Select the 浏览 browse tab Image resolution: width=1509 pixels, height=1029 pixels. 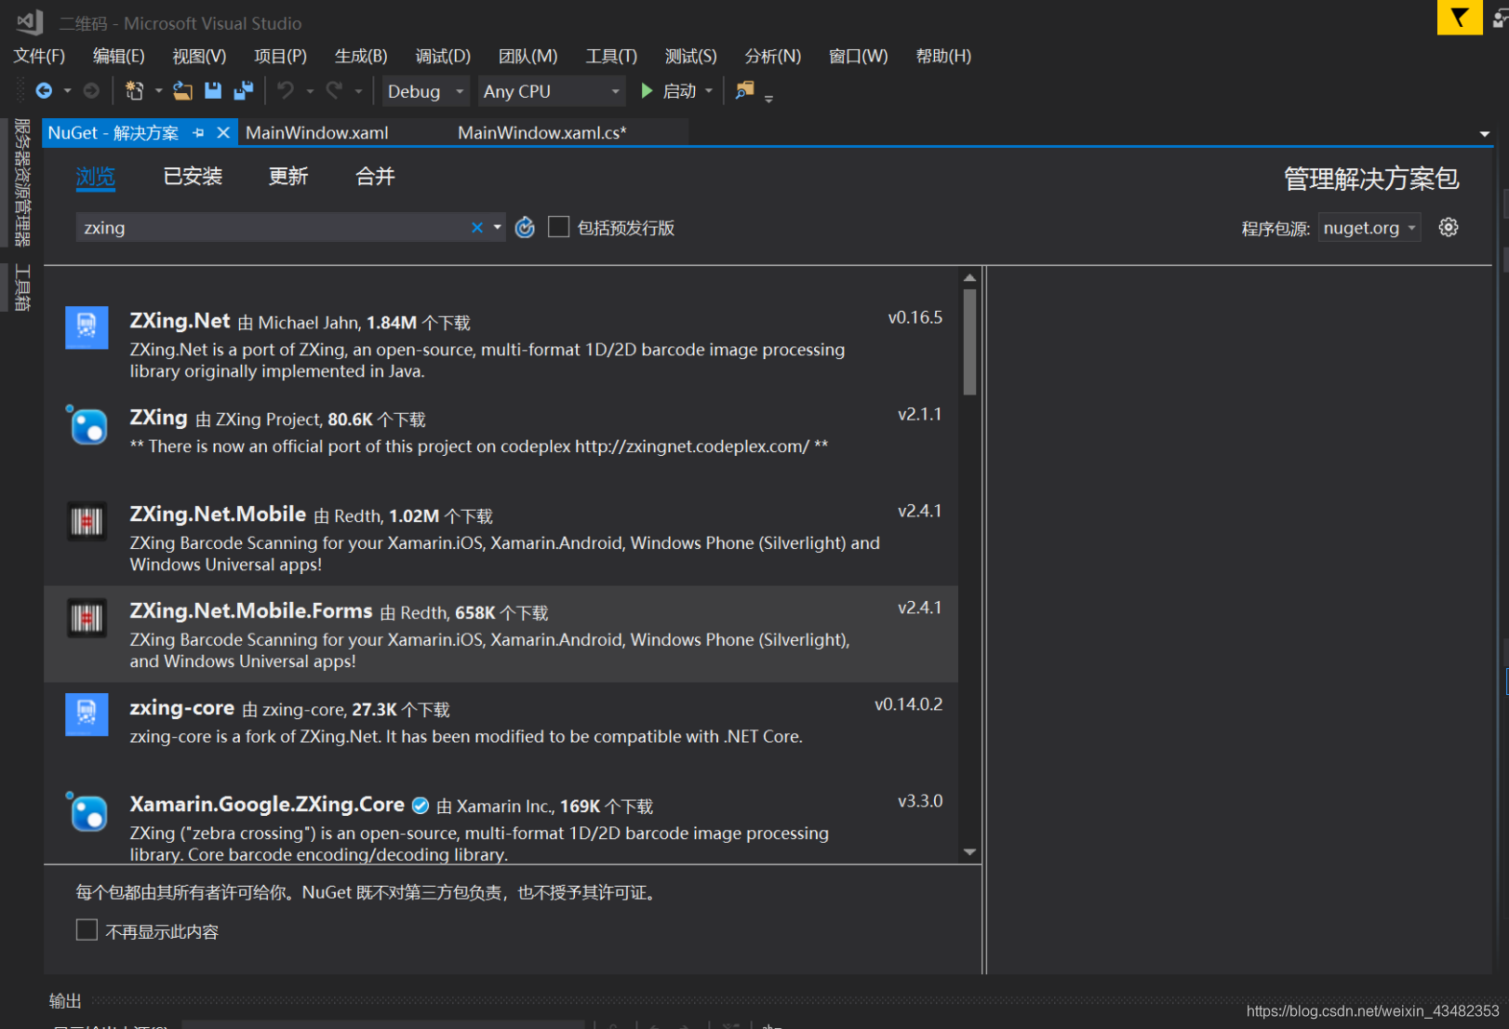[95, 177]
